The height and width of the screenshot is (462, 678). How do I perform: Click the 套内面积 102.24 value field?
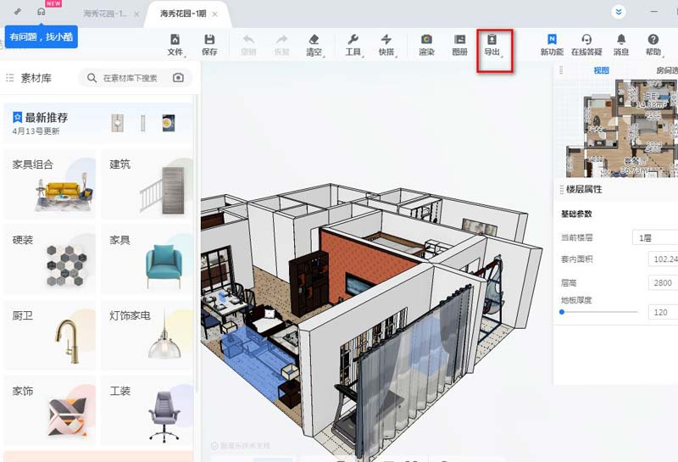pyautogui.click(x=663, y=259)
